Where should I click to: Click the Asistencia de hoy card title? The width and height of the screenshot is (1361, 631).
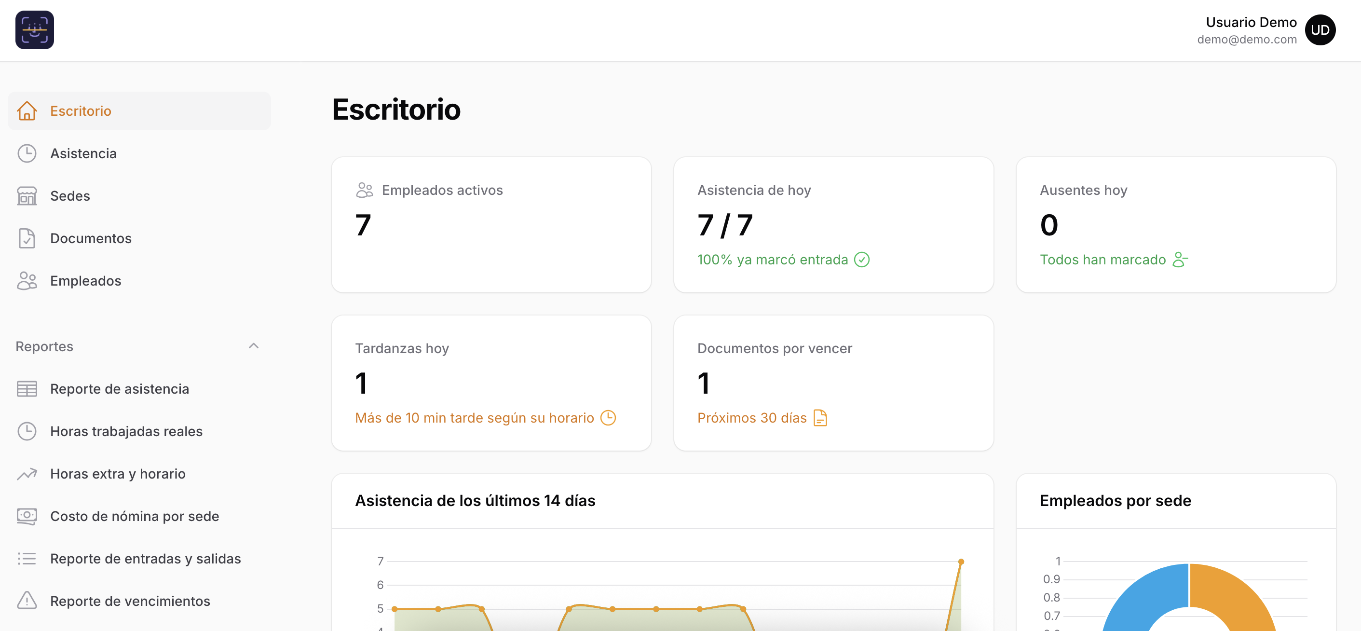tap(754, 190)
